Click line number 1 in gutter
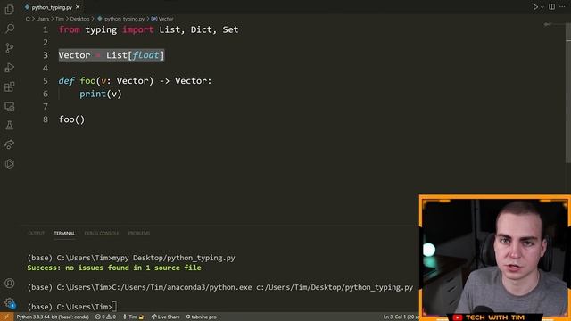Screen dimensions: 571x321 46,29
